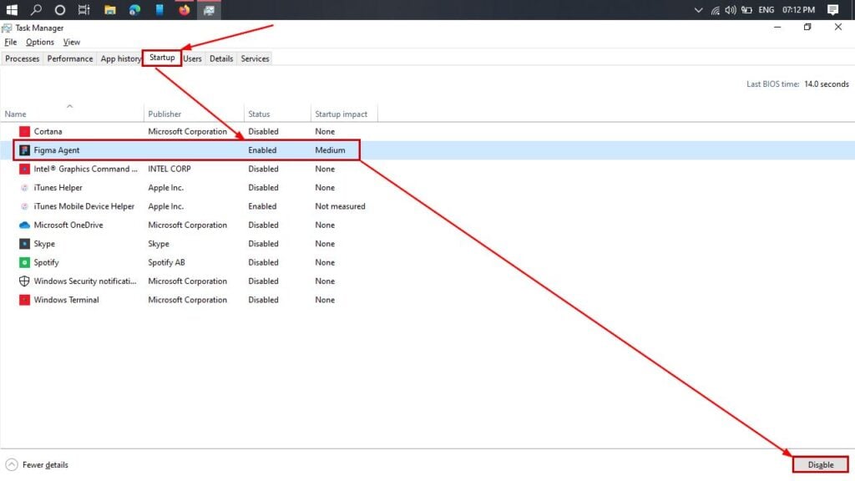Open the volume speaker tray icon

click(731, 10)
